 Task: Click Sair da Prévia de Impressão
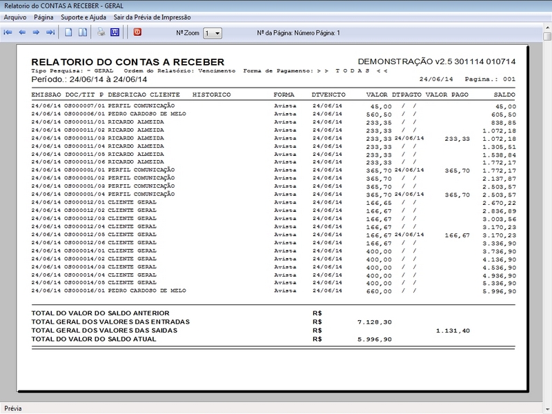(x=152, y=17)
